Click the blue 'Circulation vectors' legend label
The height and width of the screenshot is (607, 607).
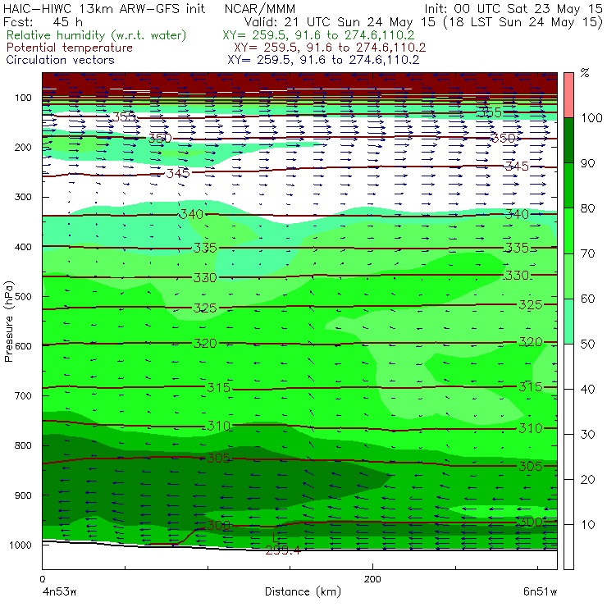tap(61, 60)
